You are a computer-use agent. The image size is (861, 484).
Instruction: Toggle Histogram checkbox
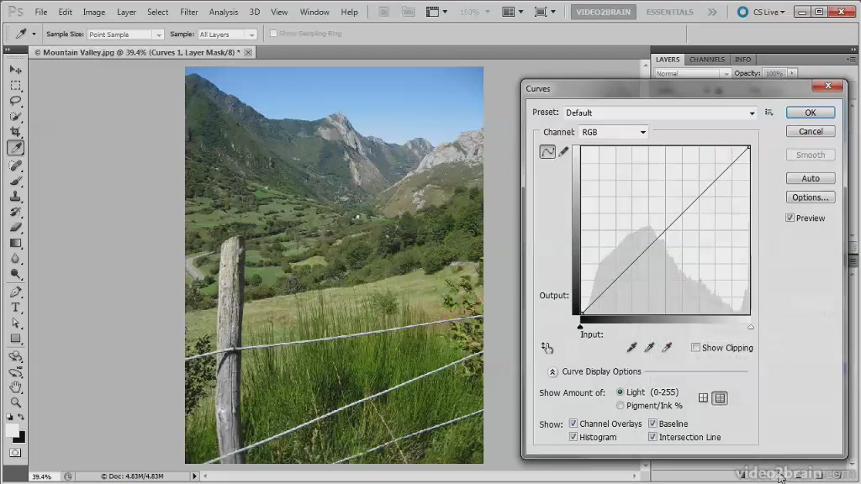(573, 437)
